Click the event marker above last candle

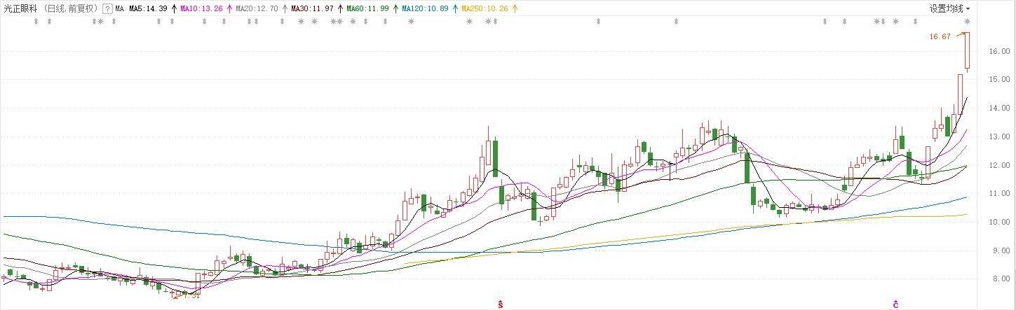(x=967, y=22)
